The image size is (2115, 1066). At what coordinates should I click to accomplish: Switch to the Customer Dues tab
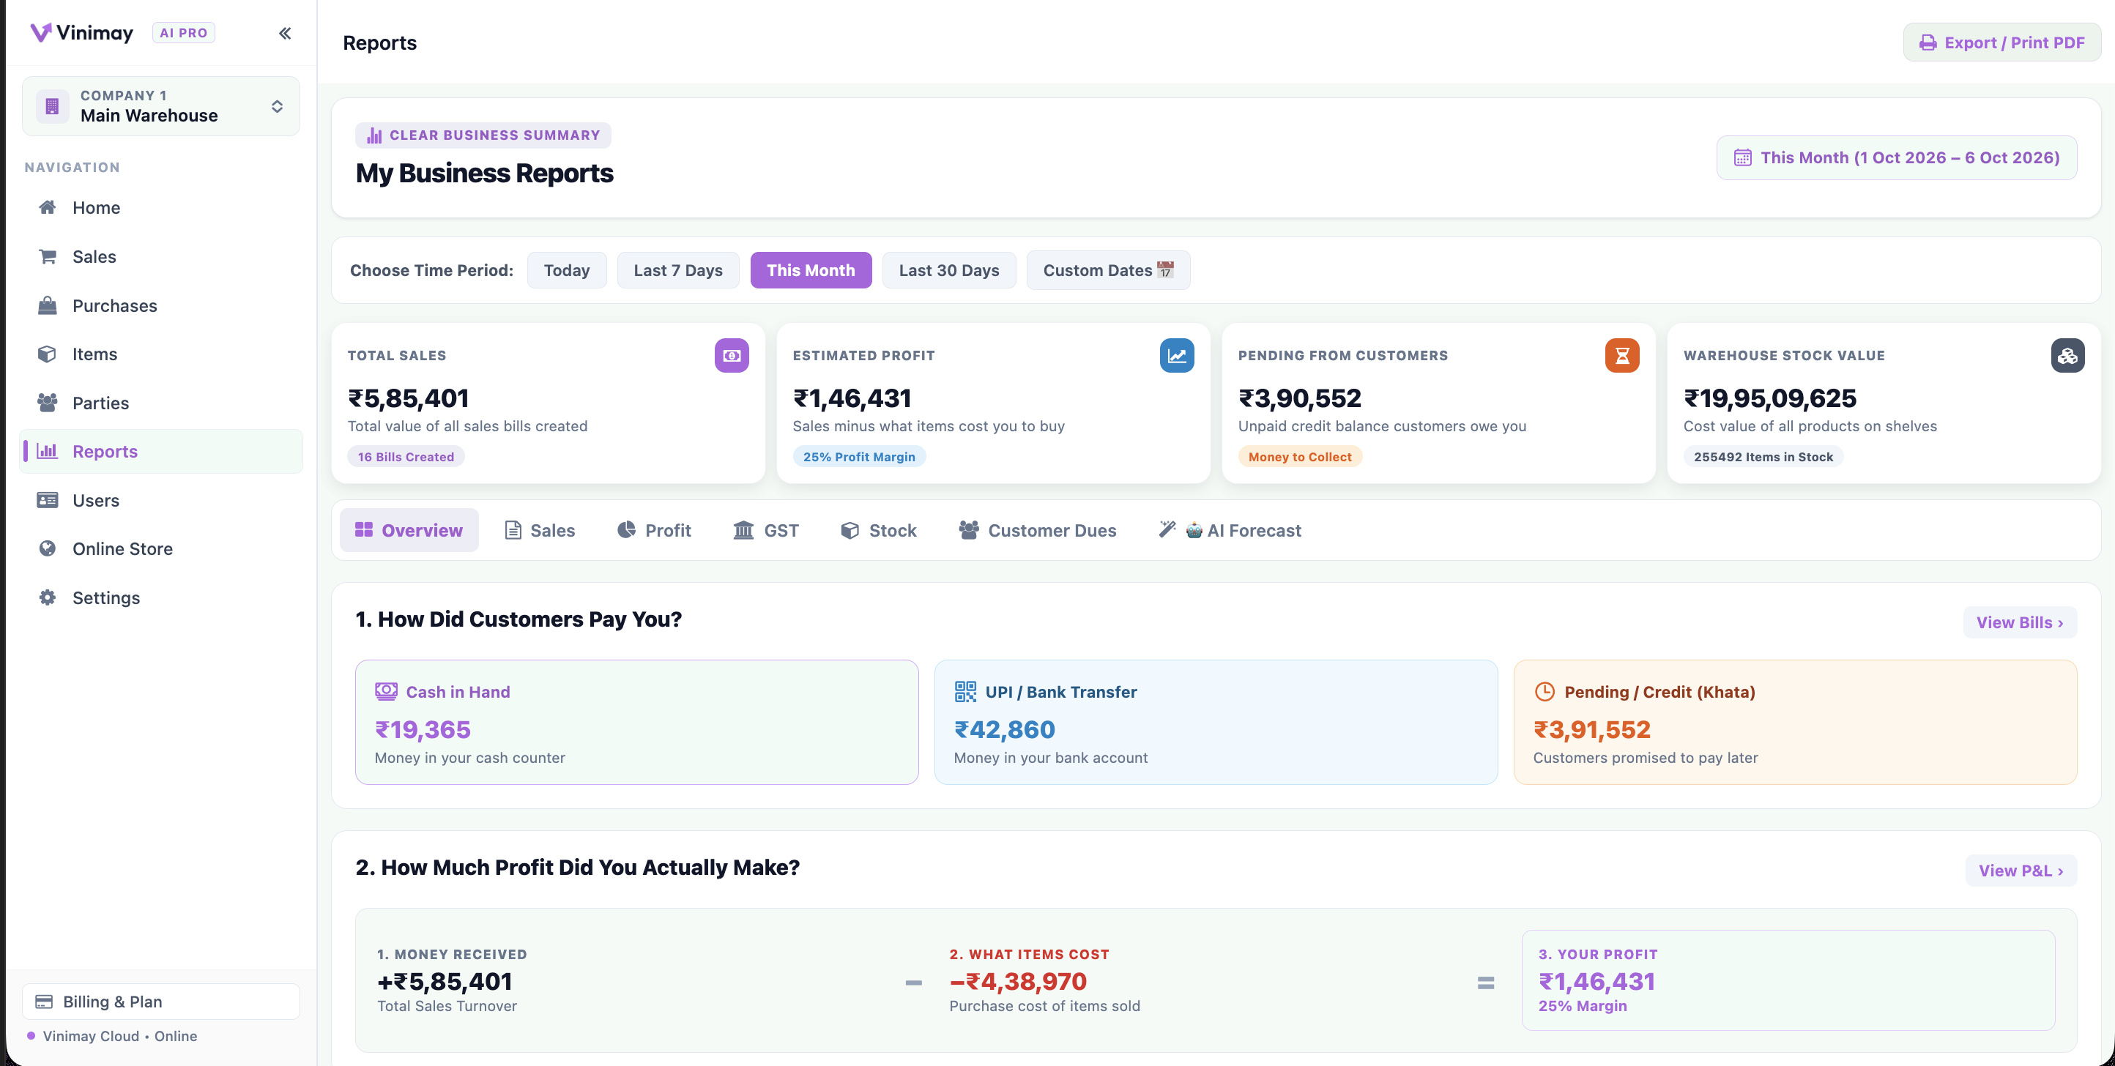point(1037,530)
